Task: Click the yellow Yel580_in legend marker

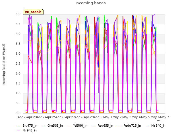Action: pos(69,126)
